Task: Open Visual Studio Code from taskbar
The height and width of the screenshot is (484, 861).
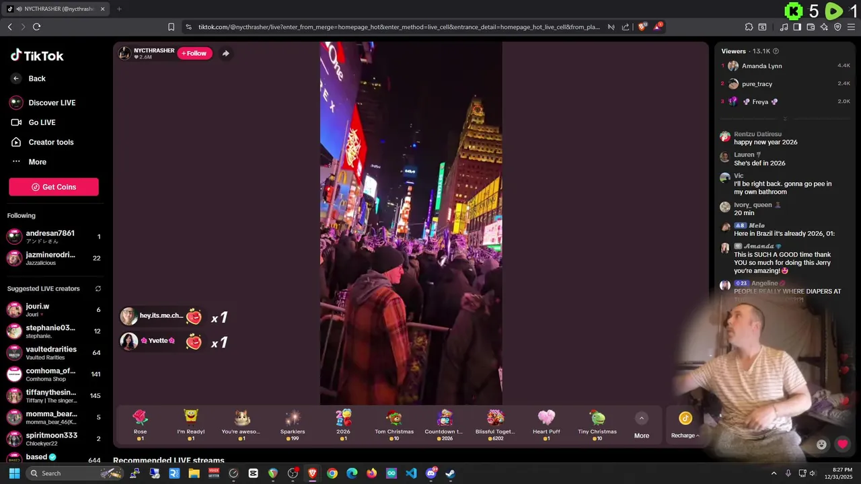Action: click(x=411, y=473)
